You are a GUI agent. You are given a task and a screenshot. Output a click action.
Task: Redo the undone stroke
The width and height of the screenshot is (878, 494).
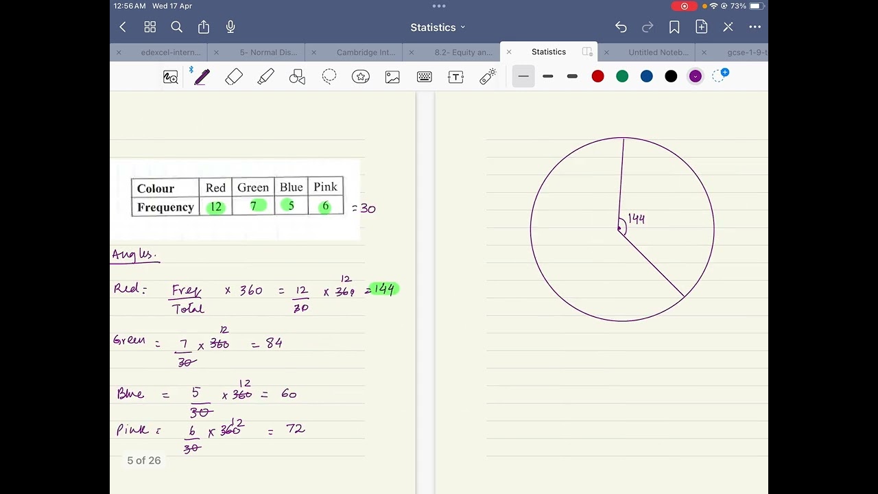tap(648, 27)
